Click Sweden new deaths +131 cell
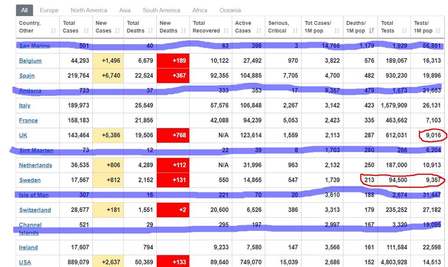This screenshot has width=448, height=267. point(173,180)
